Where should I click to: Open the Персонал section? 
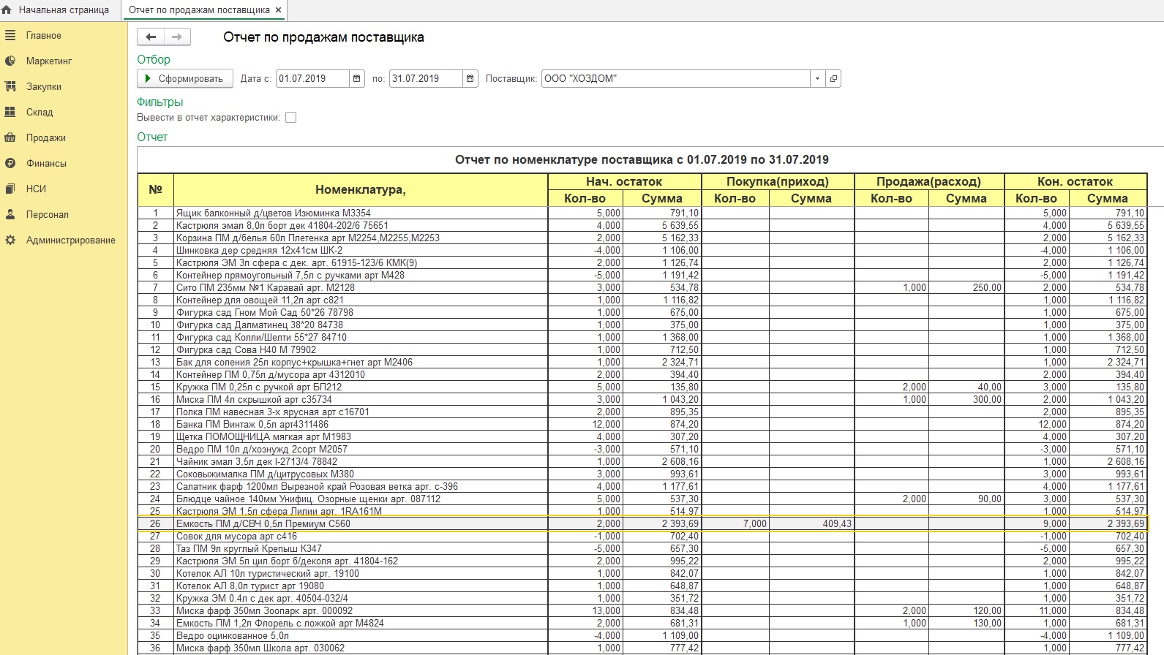(x=48, y=214)
